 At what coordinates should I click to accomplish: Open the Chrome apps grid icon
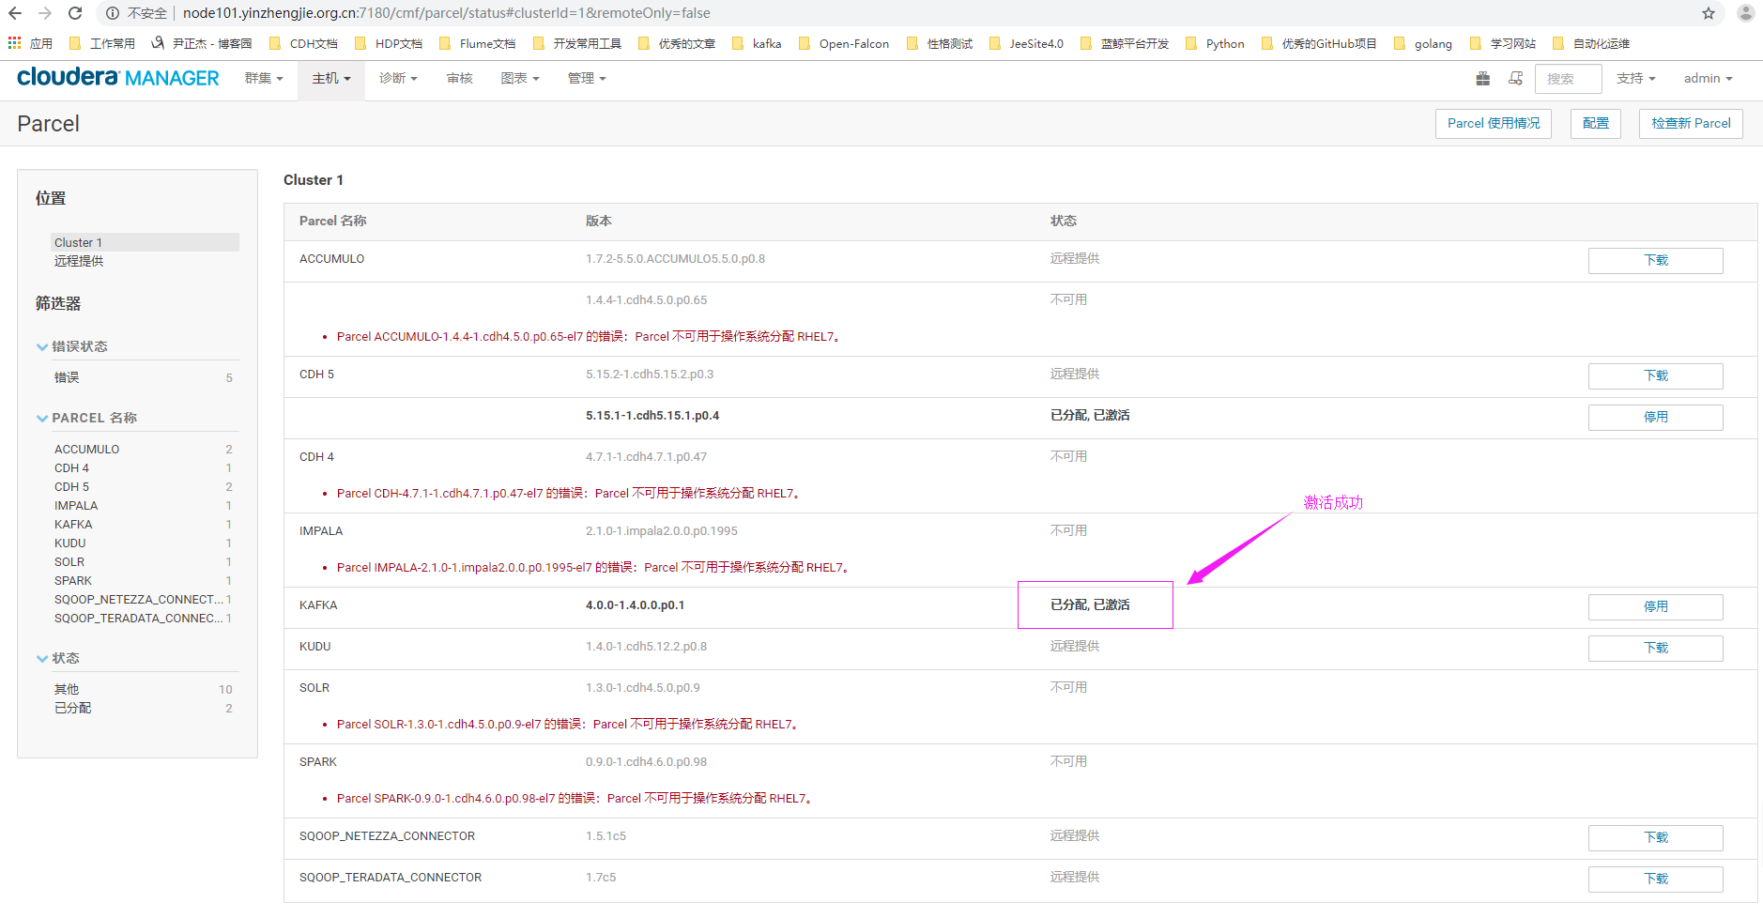[x=14, y=43]
